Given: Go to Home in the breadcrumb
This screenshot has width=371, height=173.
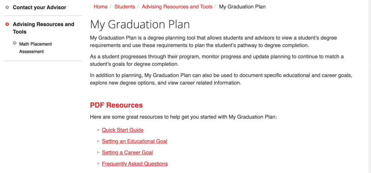Looking at the screenshot, I should [101, 7].
